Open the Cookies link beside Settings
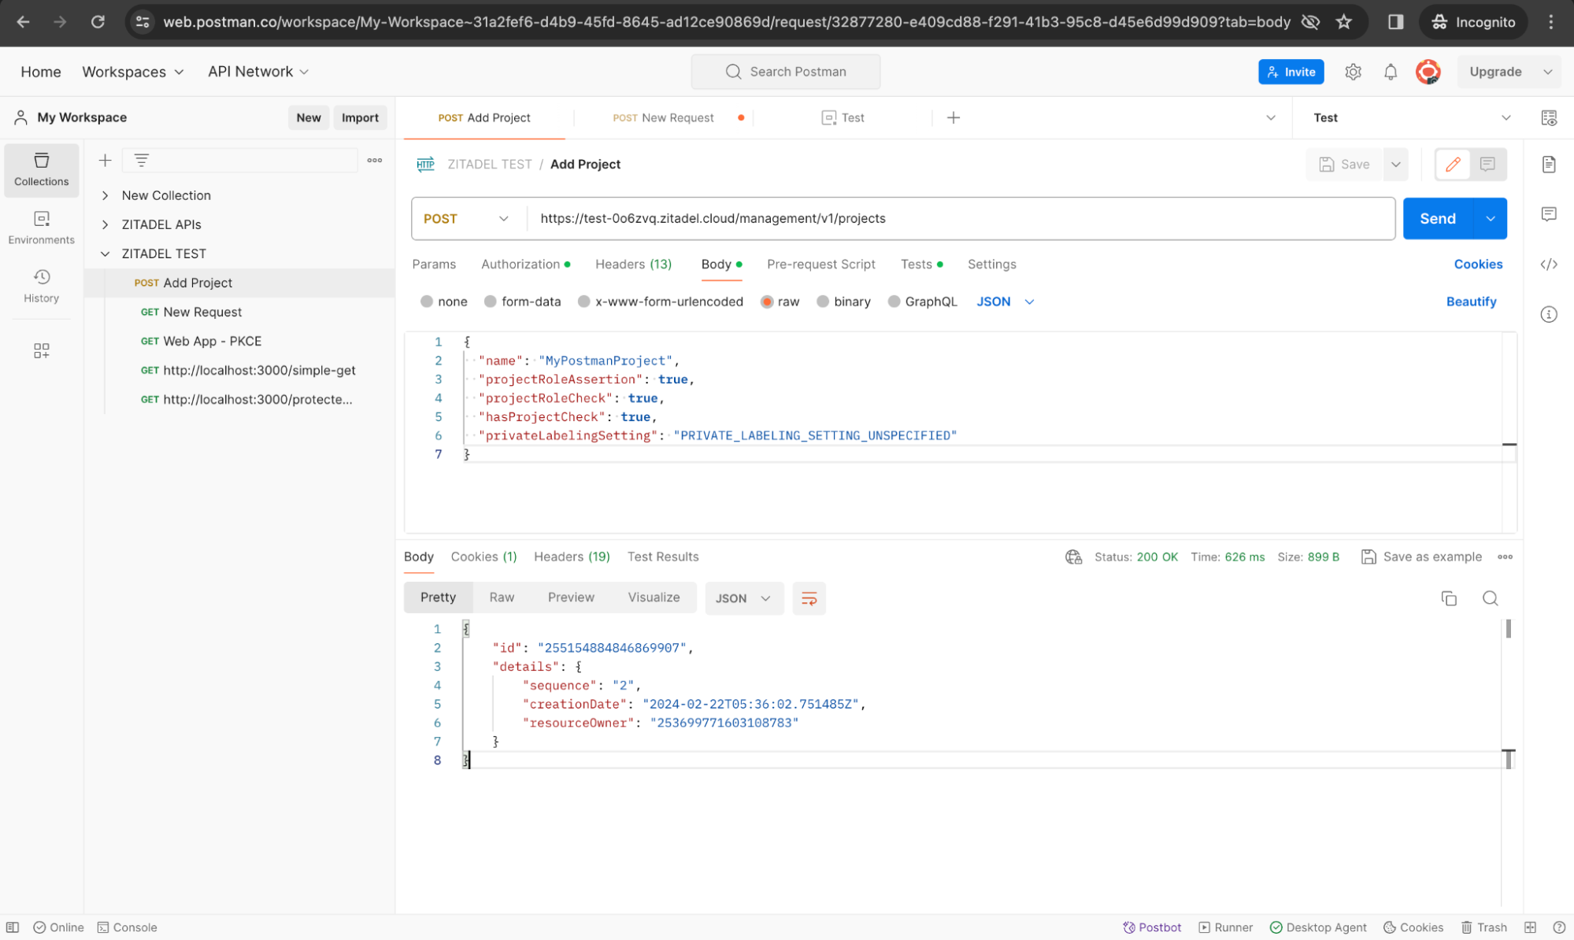The height and width of the screenshot is (940, 1574). [1478, 265]
